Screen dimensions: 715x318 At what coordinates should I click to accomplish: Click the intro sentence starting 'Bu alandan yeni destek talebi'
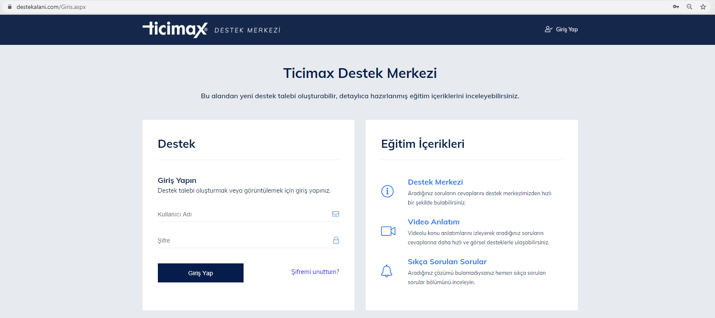click(360, 96)
